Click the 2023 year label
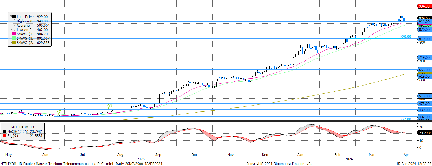The image size is (432, 166). [141, 159]
